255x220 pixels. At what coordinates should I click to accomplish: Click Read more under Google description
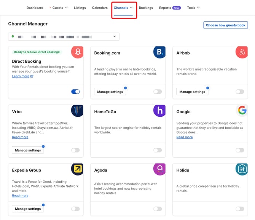coord(185,137)
